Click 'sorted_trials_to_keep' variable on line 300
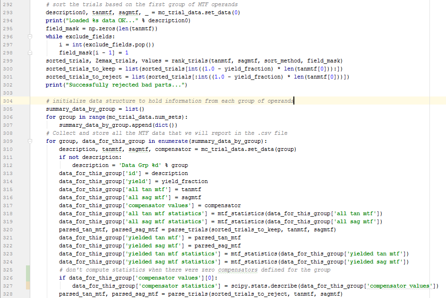 pyautogui.click(x=80, y=69)
